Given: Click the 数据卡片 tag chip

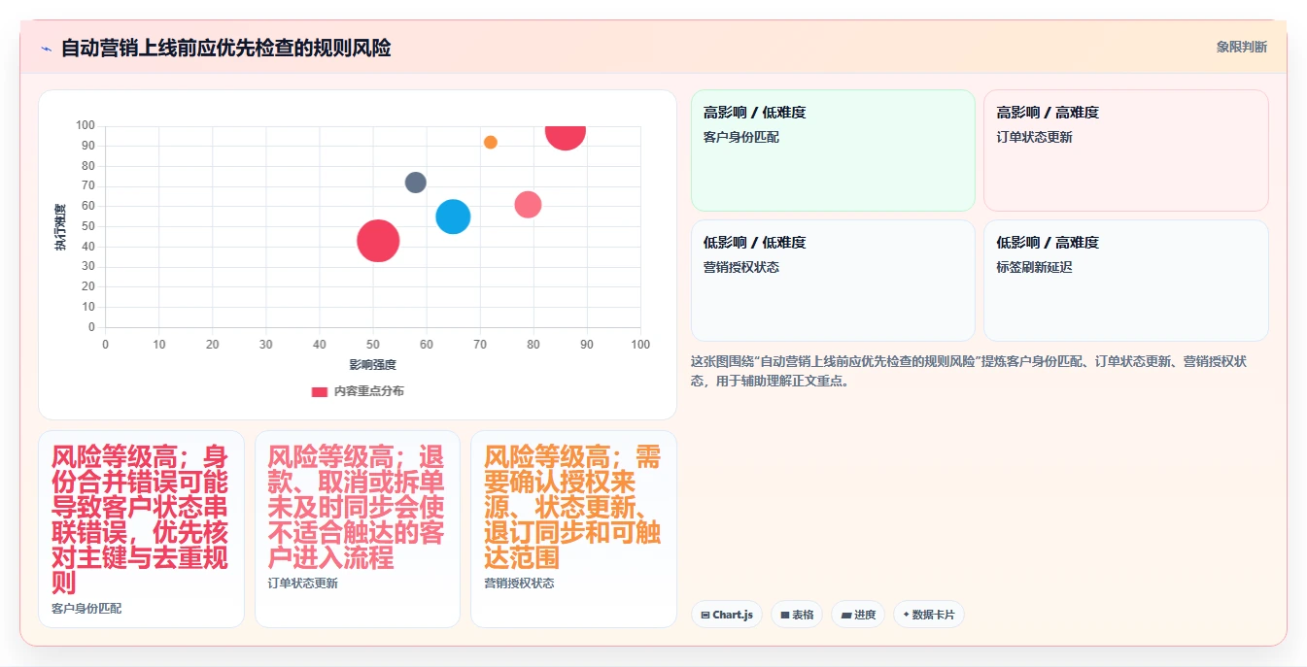Looking at the screenshot, I should tap(929, 615).
